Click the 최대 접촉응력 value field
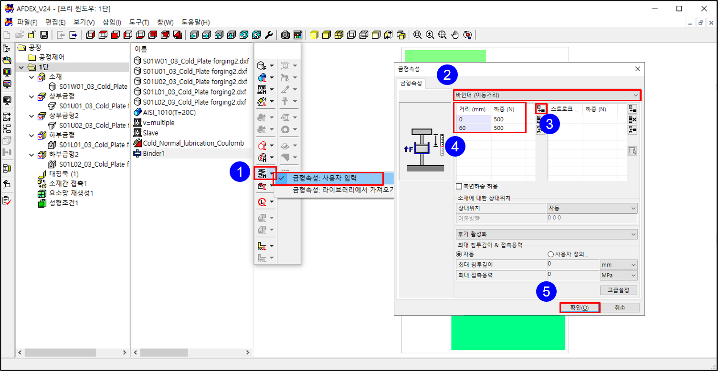The width and height of the screenshot is (718, 371). [x=572, y=275]
